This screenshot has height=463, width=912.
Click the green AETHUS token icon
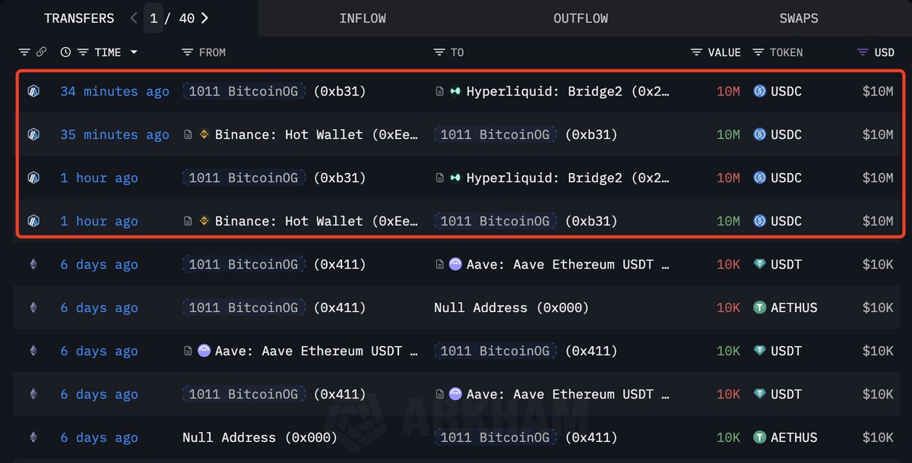758,307
